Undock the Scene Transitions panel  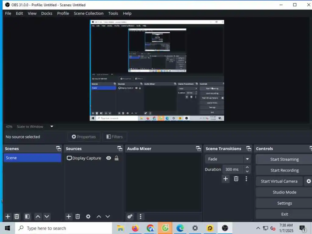tap(249, 148)
